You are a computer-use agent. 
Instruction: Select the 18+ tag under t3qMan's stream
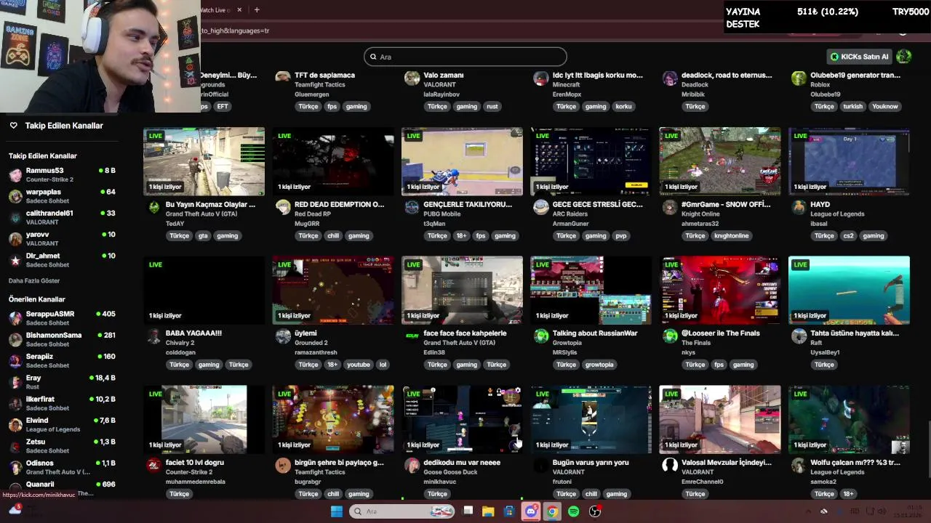point(461,235)
